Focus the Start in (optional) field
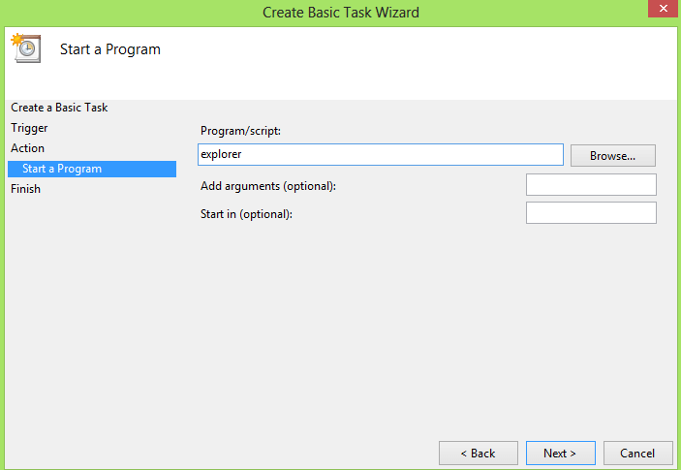The width and height of the screenshot is (681, 470). pyautogui.click(x=591, y=213)
